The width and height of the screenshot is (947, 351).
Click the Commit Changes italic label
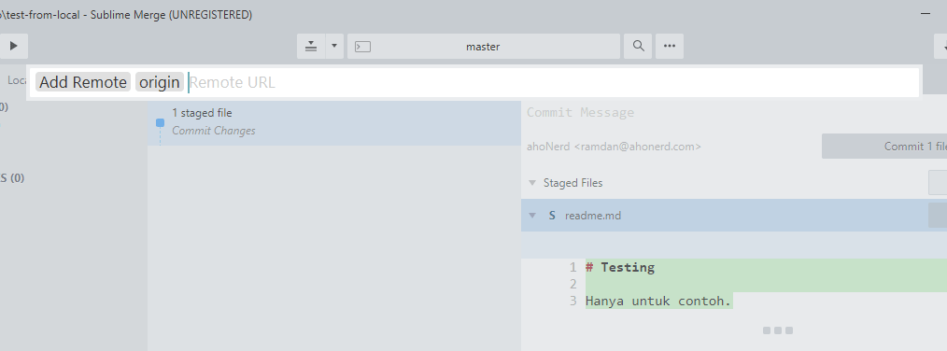(214, 131)
